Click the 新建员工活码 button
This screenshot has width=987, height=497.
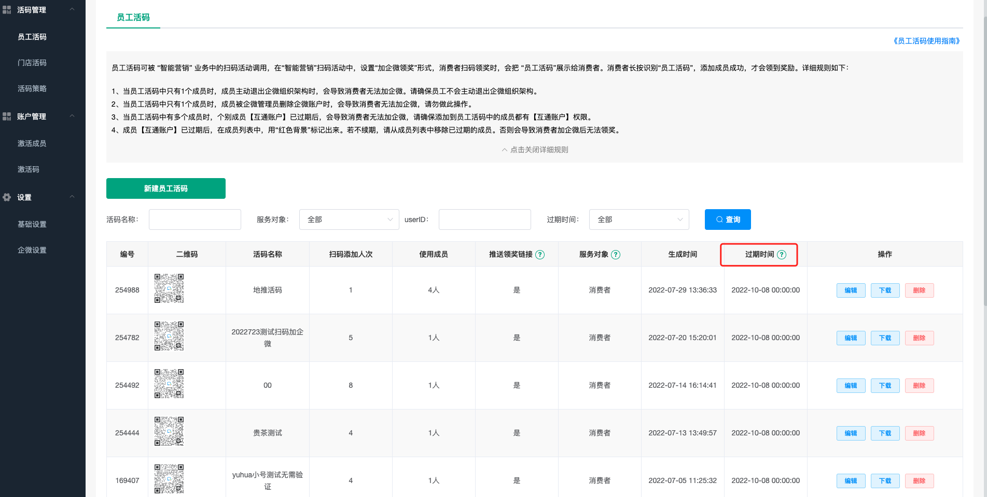point(166,188)
